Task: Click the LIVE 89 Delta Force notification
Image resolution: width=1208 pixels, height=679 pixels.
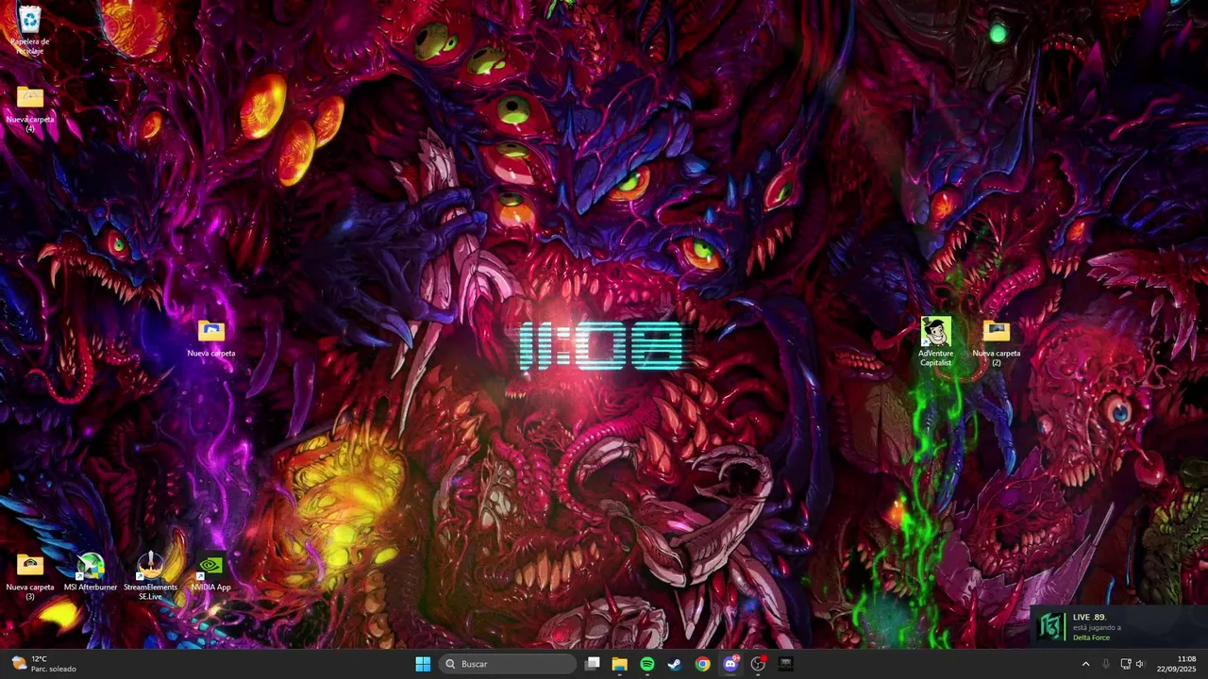Action: click(1119, 627)
